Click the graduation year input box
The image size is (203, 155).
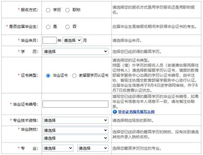49,40
